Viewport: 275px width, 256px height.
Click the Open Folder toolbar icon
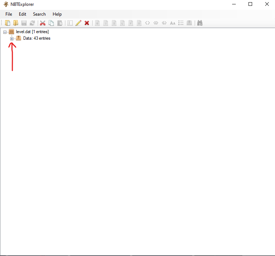pos(16,23)
